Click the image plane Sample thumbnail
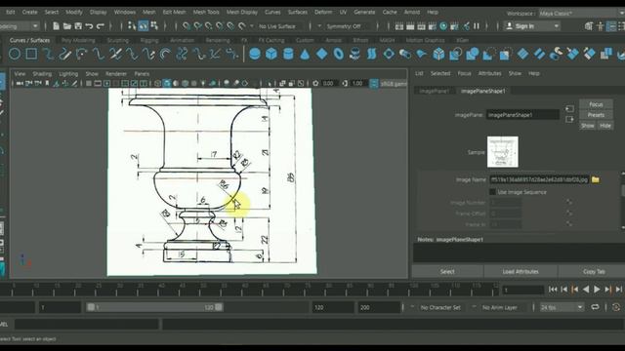The height and width of the screenshot is (351, 625). pyautogui.click(x=503, y=152)
